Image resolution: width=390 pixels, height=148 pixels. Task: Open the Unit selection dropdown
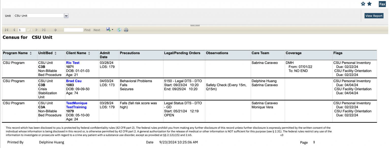point(66,16)
